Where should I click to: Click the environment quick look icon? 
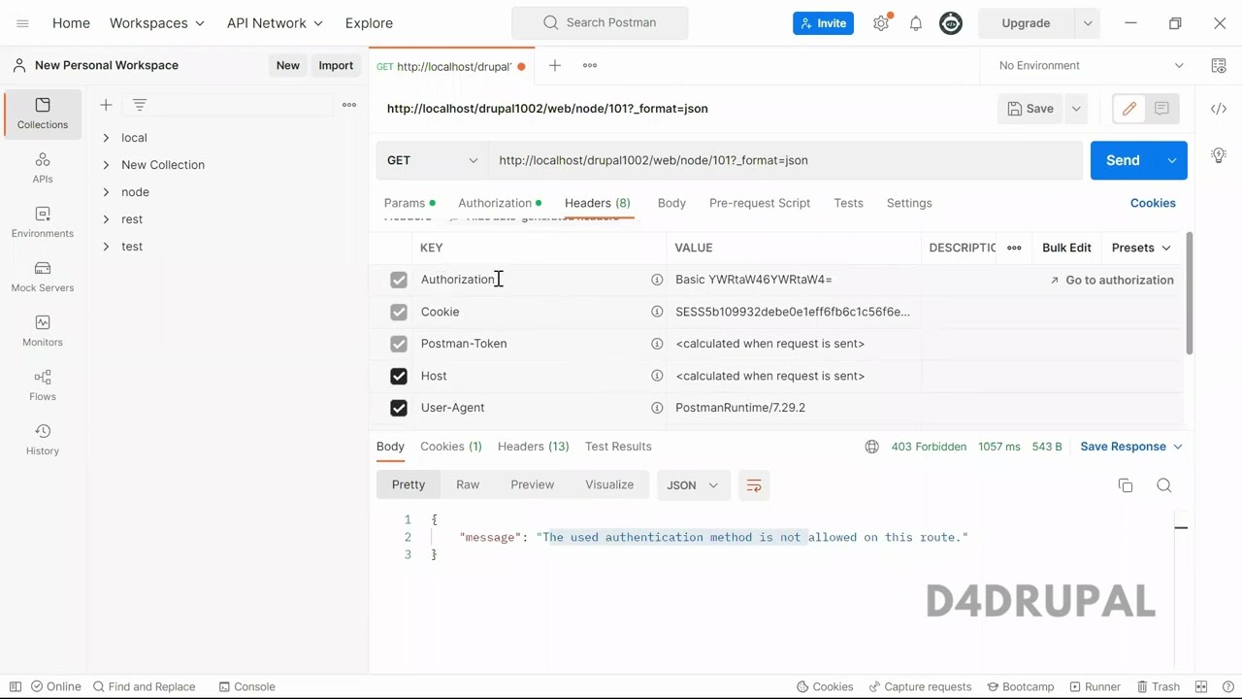(x=1219, y=65)
